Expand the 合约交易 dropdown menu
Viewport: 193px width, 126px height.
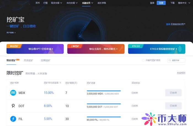point(71,3)
